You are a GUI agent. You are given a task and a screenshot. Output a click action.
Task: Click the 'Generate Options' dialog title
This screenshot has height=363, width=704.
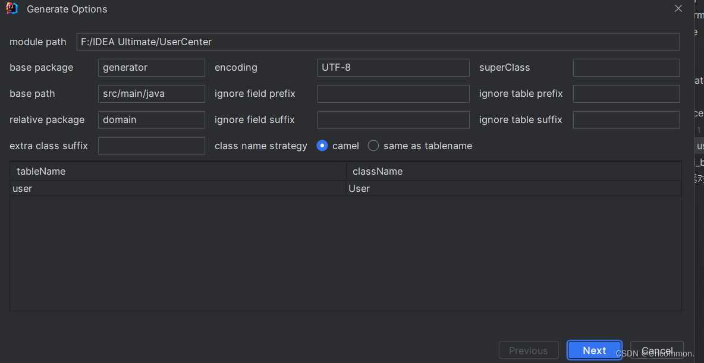tap(67, 9)
